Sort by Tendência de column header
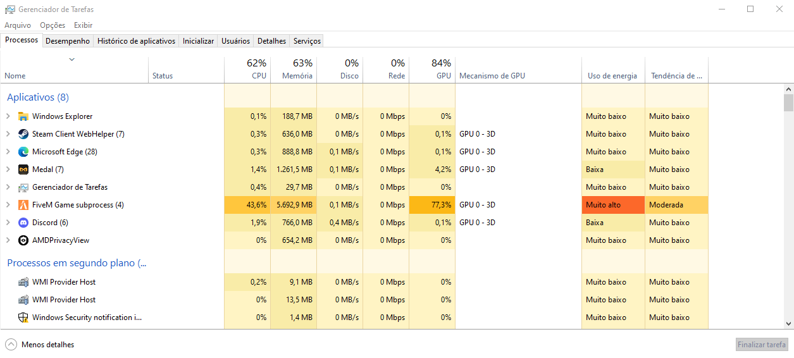The image size is (794, 358). (676, 70)
